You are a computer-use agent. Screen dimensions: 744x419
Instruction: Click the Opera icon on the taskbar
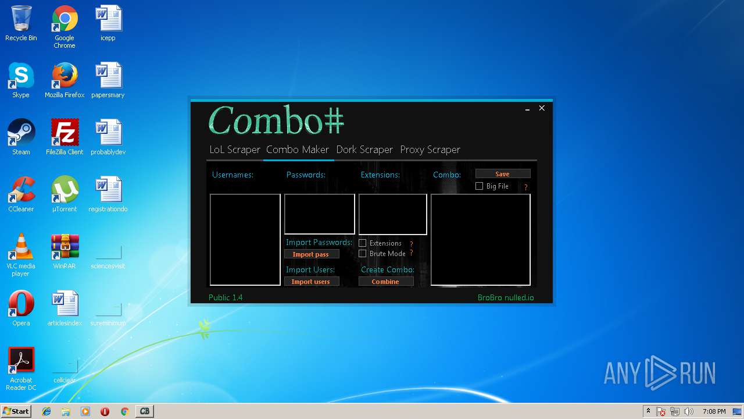[105, 411]
